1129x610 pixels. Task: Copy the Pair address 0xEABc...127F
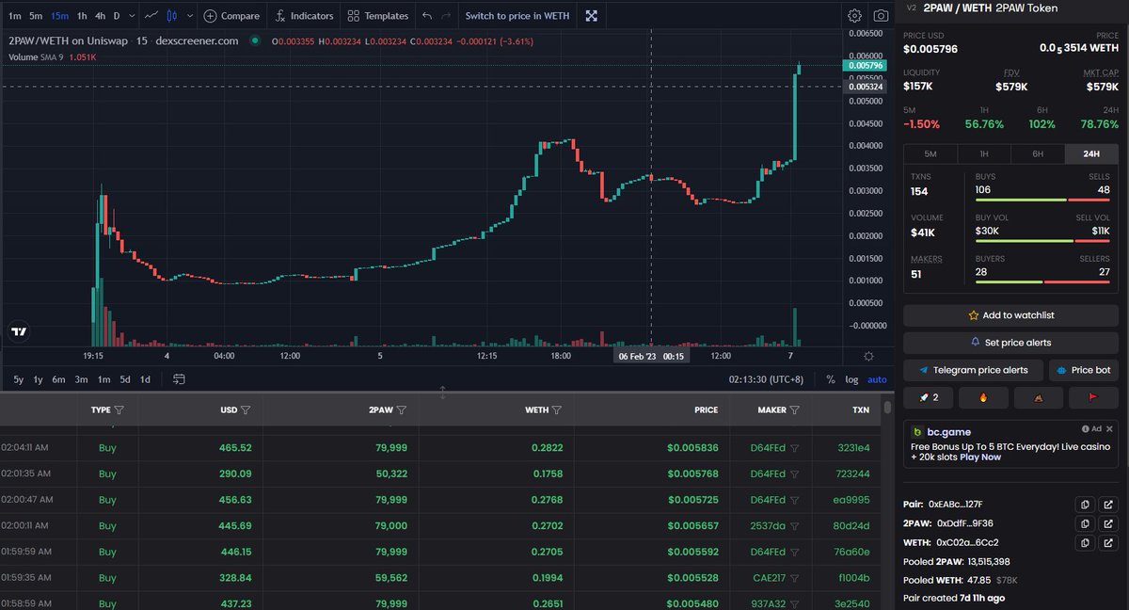point(1085,505)
